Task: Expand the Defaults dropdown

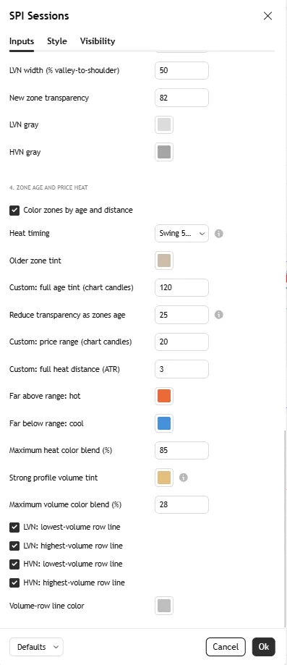Action: pyautogui.click(x=36, y=647)
